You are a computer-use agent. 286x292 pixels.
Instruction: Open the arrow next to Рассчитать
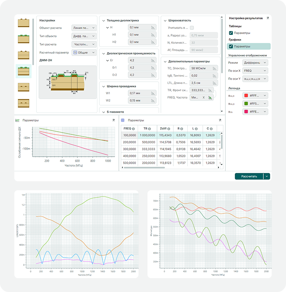(x=267, y=176)
